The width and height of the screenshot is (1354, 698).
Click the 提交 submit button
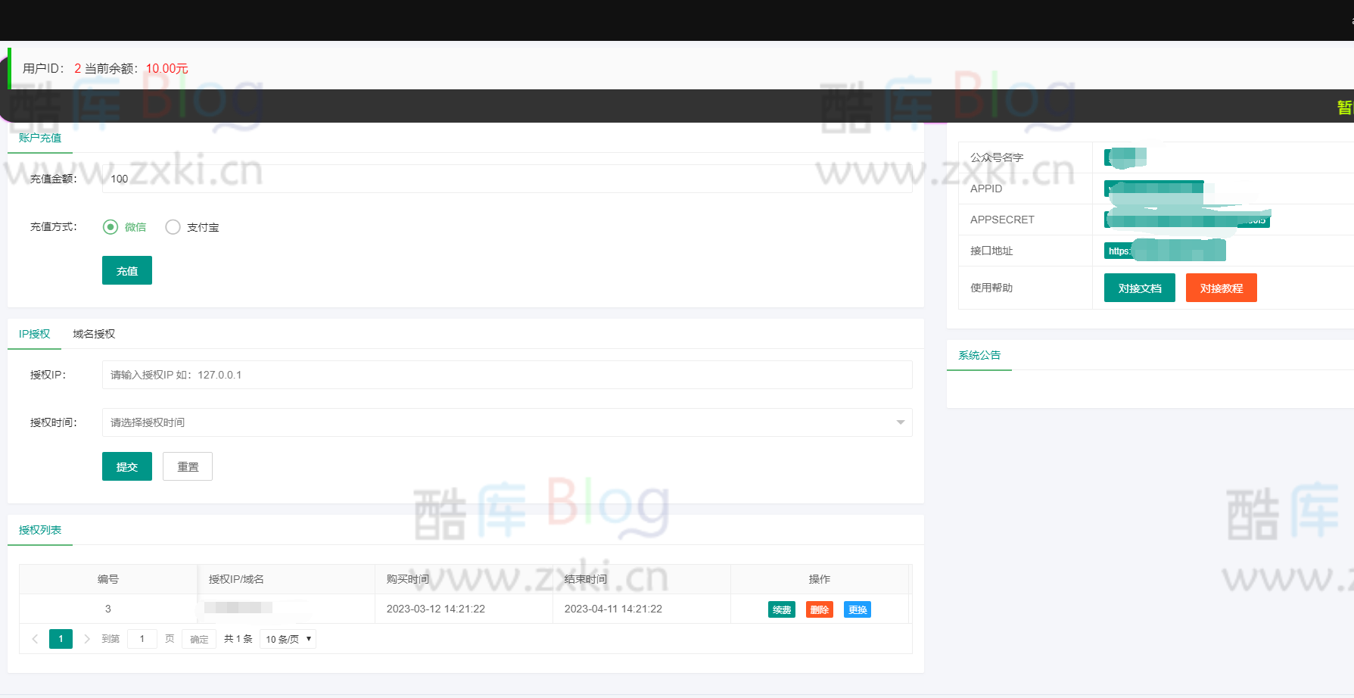(126, 466)
